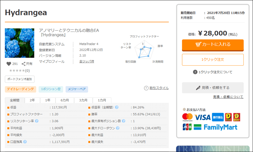Click the 見積・依頼をする button

click(213, 88)
